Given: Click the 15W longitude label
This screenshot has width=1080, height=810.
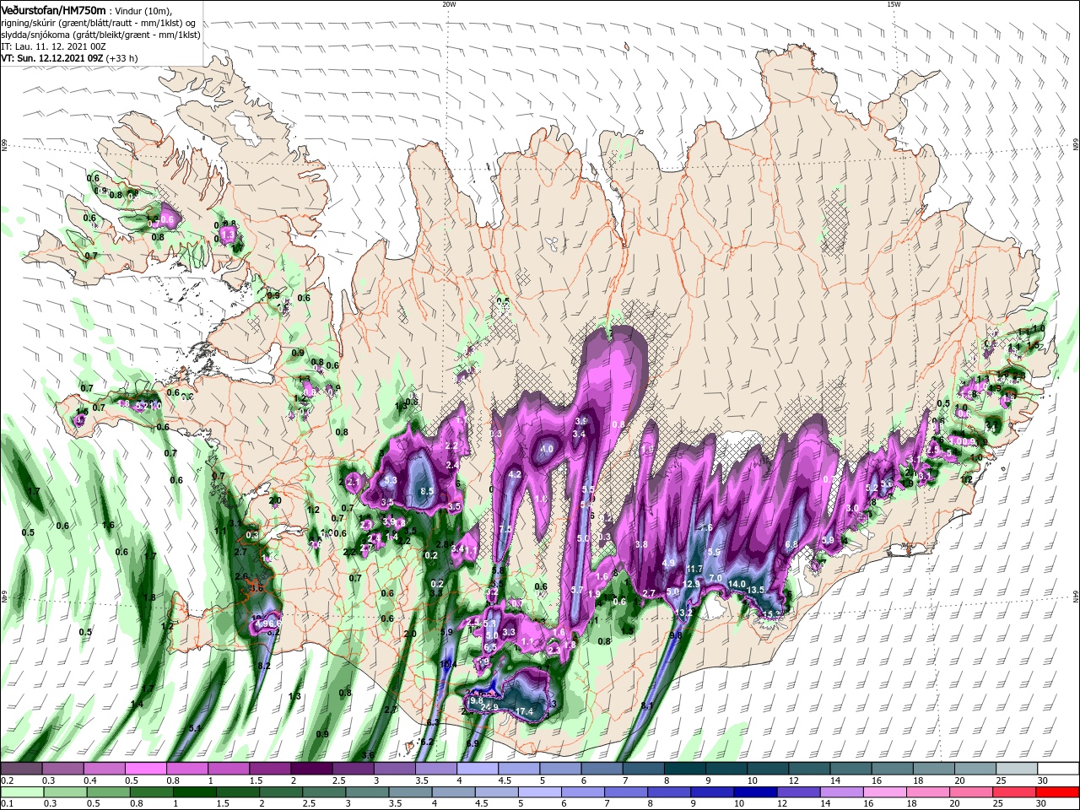Looking at the screenshot, I should coord(894,4).
